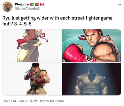Click the rainbow pride flag emoji

pos(37,4)
